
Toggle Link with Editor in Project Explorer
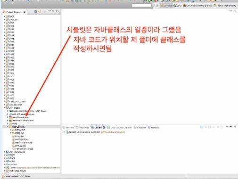(39, 11)
